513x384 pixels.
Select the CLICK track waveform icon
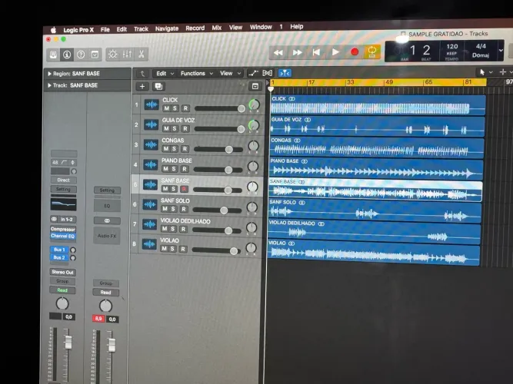tap(152, 104)
